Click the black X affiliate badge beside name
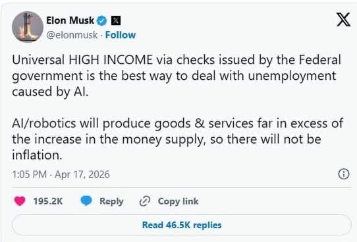The image size is (357, 242). 116,20
